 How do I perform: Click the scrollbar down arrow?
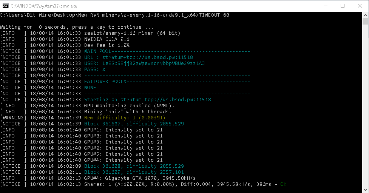(x=365, y=190)
